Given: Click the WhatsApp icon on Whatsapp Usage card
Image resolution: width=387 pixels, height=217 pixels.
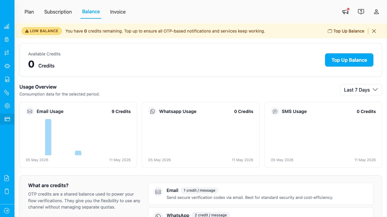Looking at the screenshot, I should pyautogui.click(x=152, y=112).
